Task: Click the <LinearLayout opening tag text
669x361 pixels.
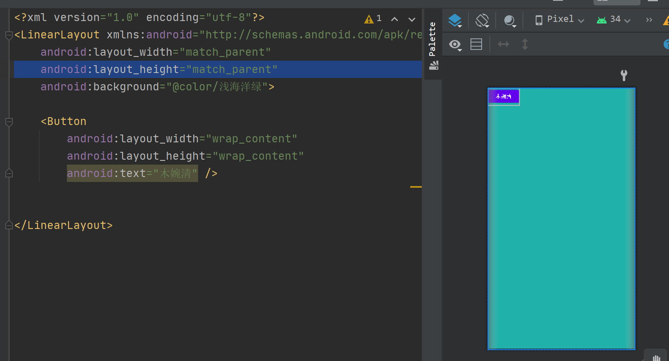Action: [57, 35]
